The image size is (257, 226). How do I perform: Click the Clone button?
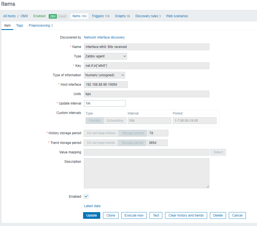pos(111,215)
